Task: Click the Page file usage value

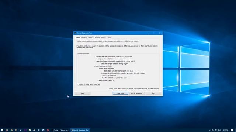Action: pyautogui.click(x=118, y=78)
